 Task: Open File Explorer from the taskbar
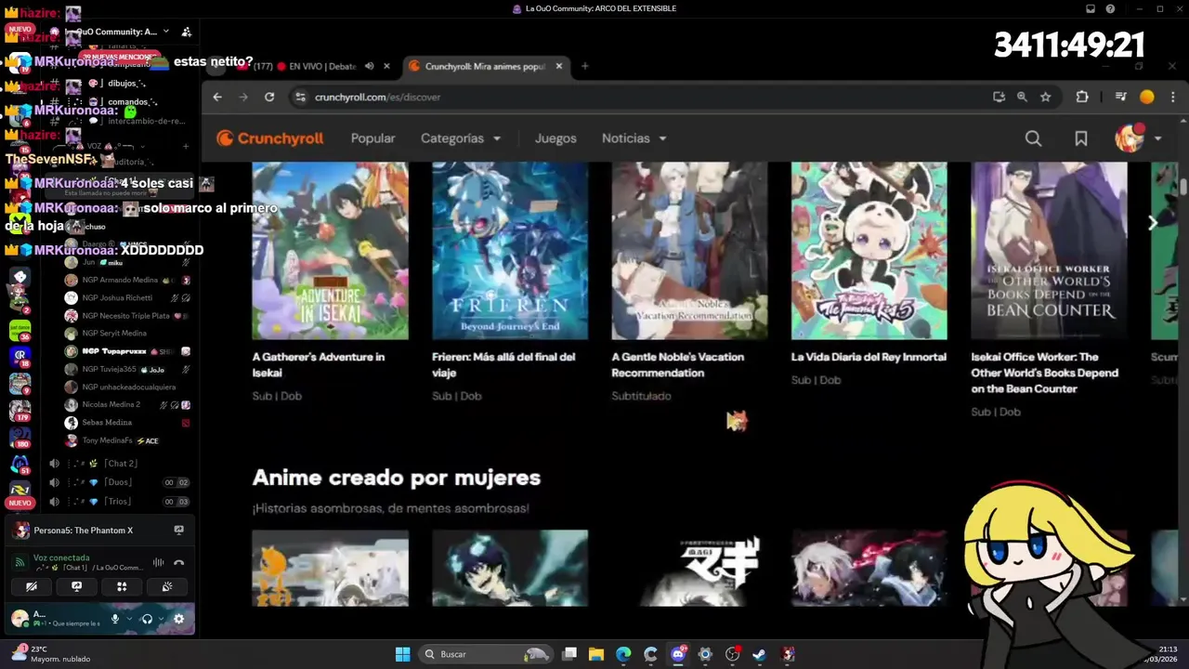coord(596,654)
